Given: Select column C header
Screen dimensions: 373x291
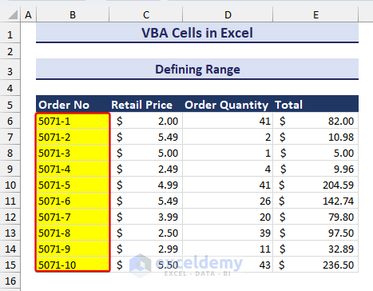Looking at the screenshot, I should 146,14.
